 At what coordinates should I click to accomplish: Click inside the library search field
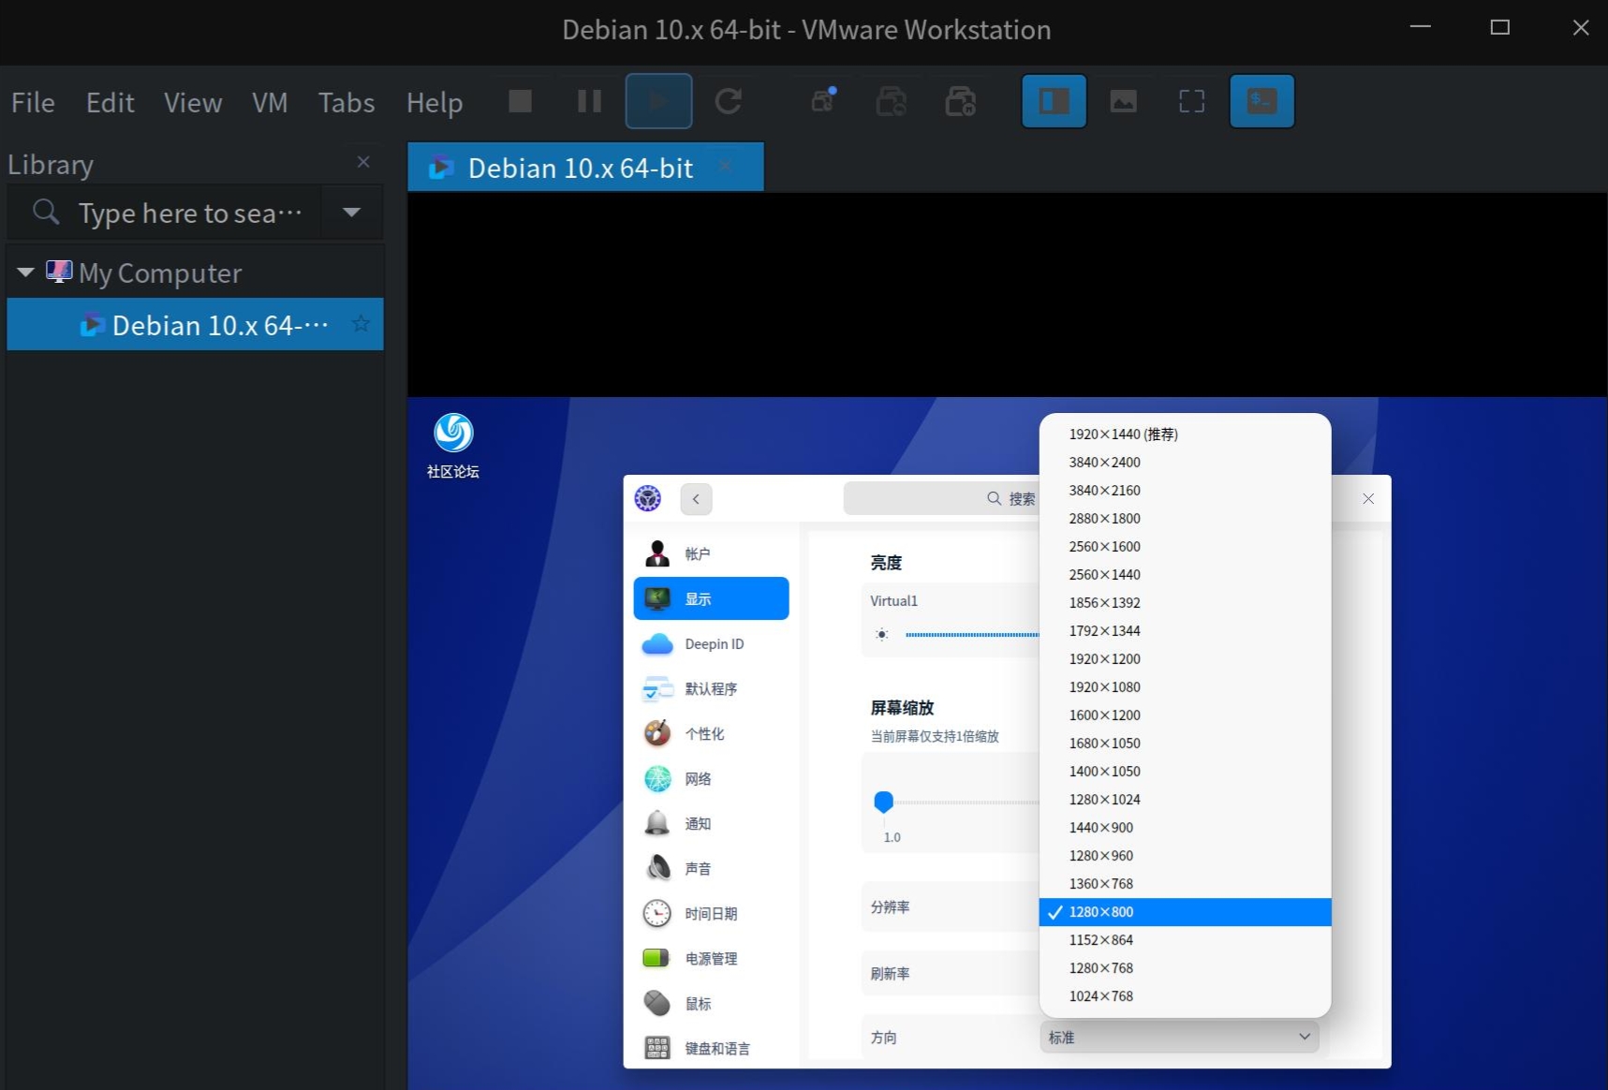(187, 213)
